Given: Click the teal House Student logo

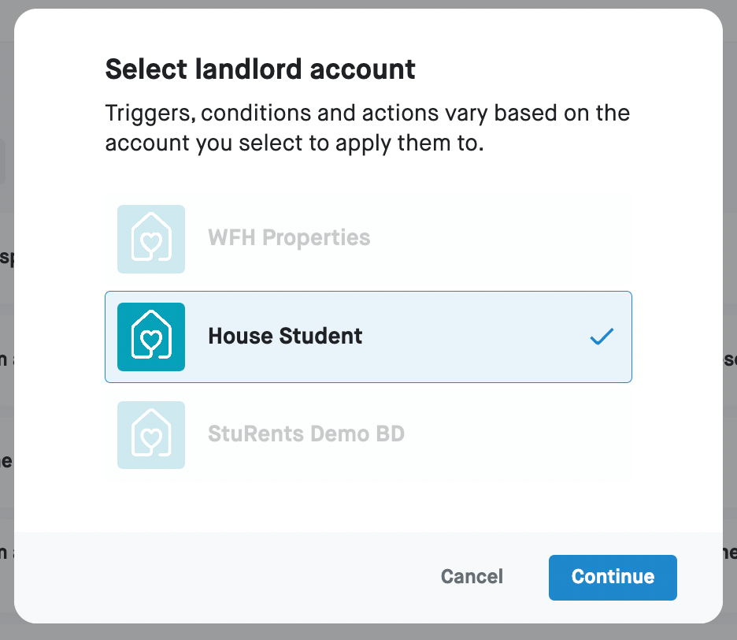Looking at the screenshot, I should [x=151, y=337].
